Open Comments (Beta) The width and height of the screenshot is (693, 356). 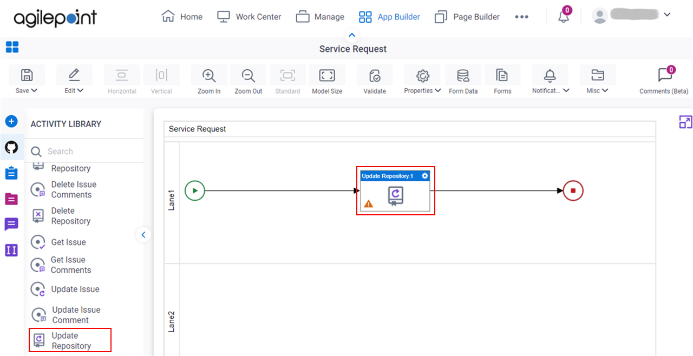664,80
